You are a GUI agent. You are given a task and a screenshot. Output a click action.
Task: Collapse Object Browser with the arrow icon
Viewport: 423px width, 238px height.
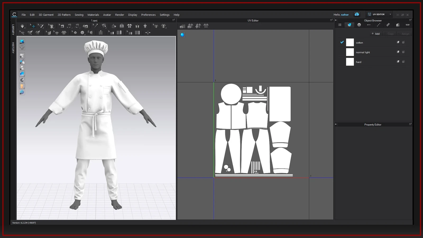point(336,20)
